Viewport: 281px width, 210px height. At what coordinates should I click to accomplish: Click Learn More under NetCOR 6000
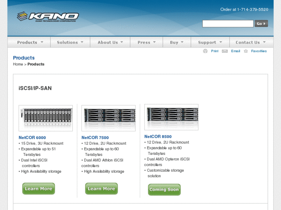tap(39, 189)
